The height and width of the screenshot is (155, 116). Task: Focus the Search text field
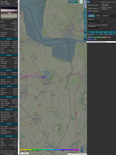click(x=93, y=21)
